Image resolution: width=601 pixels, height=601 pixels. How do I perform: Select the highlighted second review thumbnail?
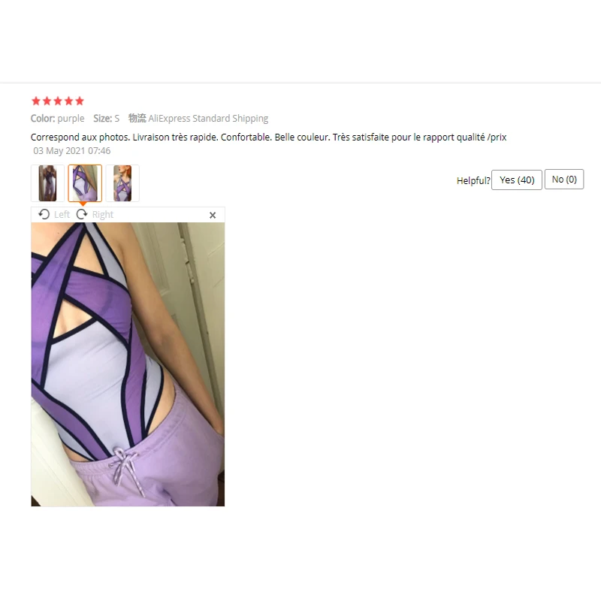[x=85, y=183]
